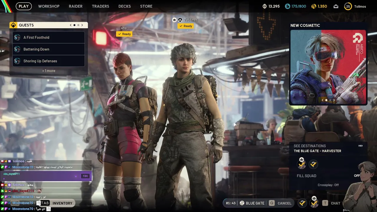The image size is (377, 212).
Task: Expand the '+1 more' quests link
Action: [49, 71]
